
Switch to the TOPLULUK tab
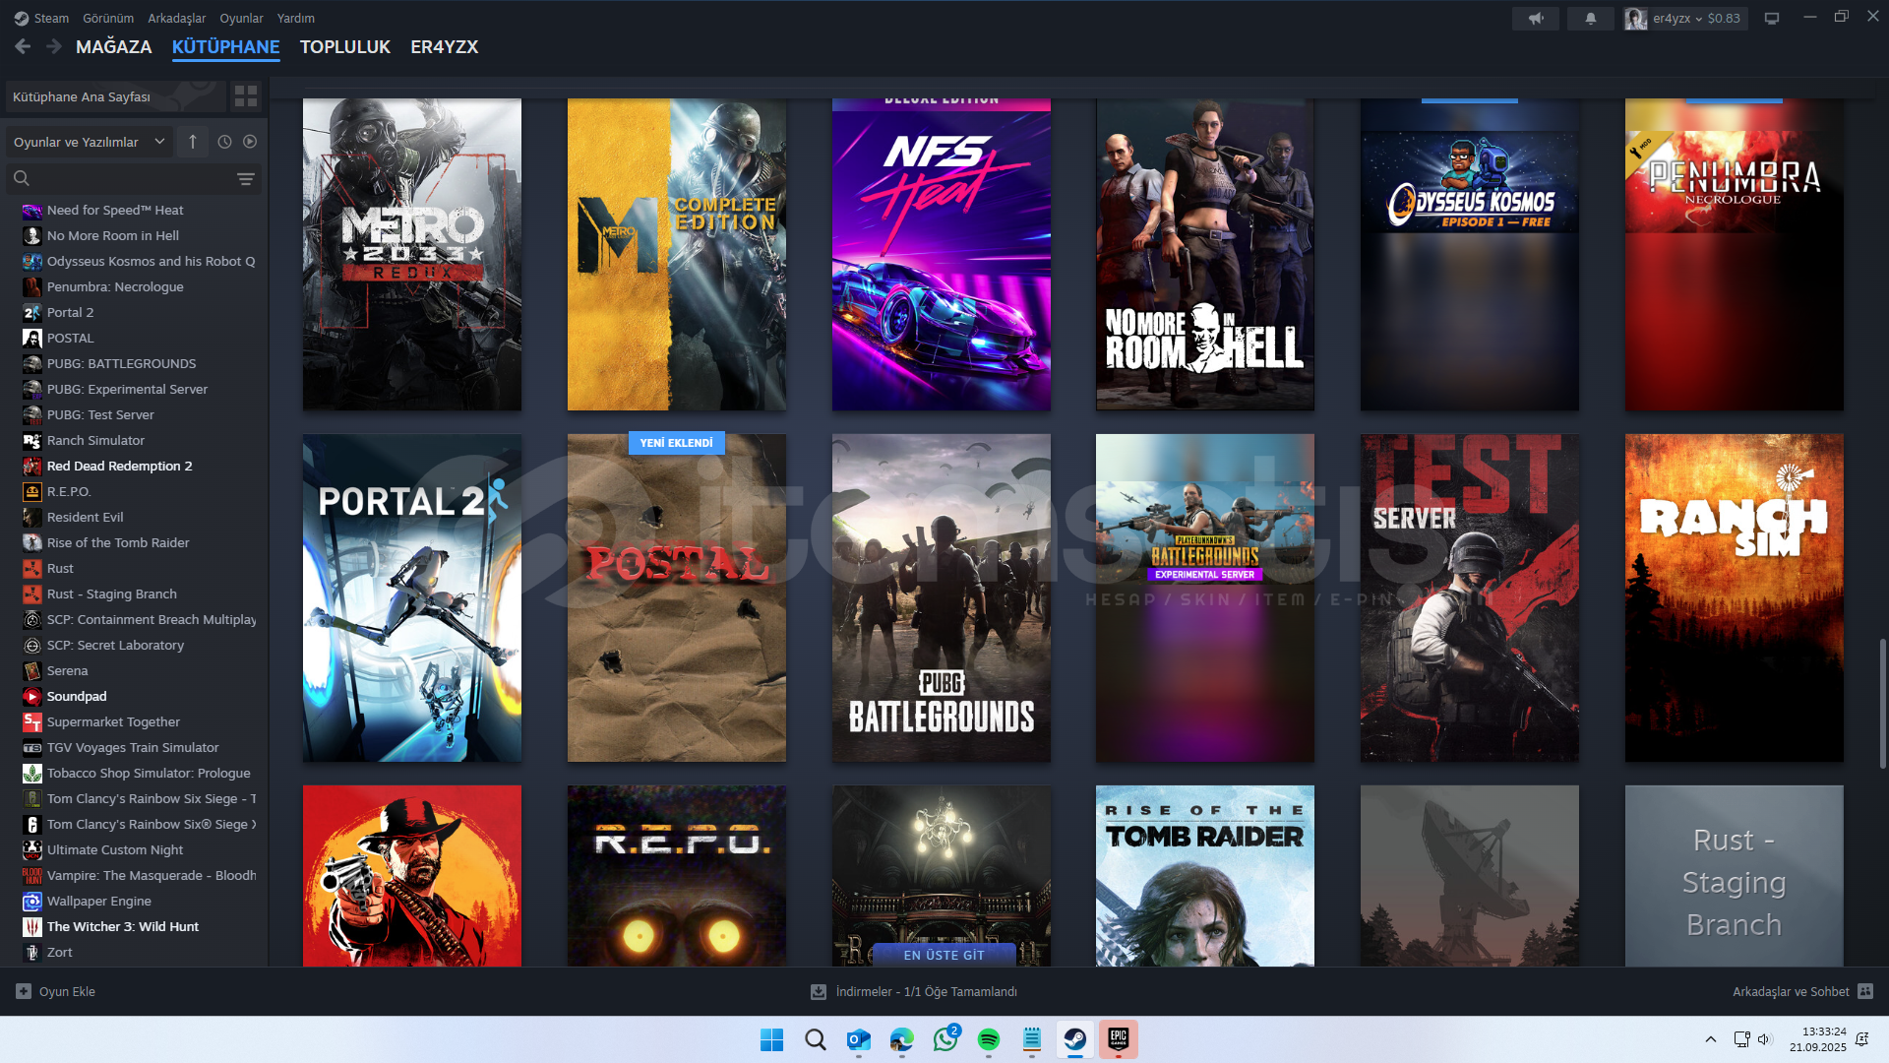click(x=345, y=46)
